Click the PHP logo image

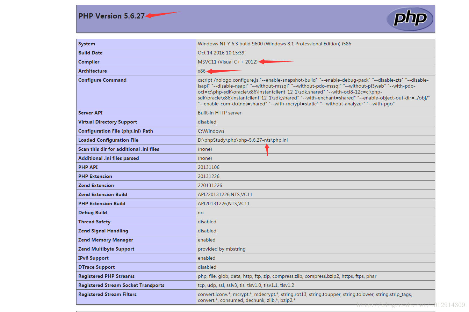[x=410, y=18]
